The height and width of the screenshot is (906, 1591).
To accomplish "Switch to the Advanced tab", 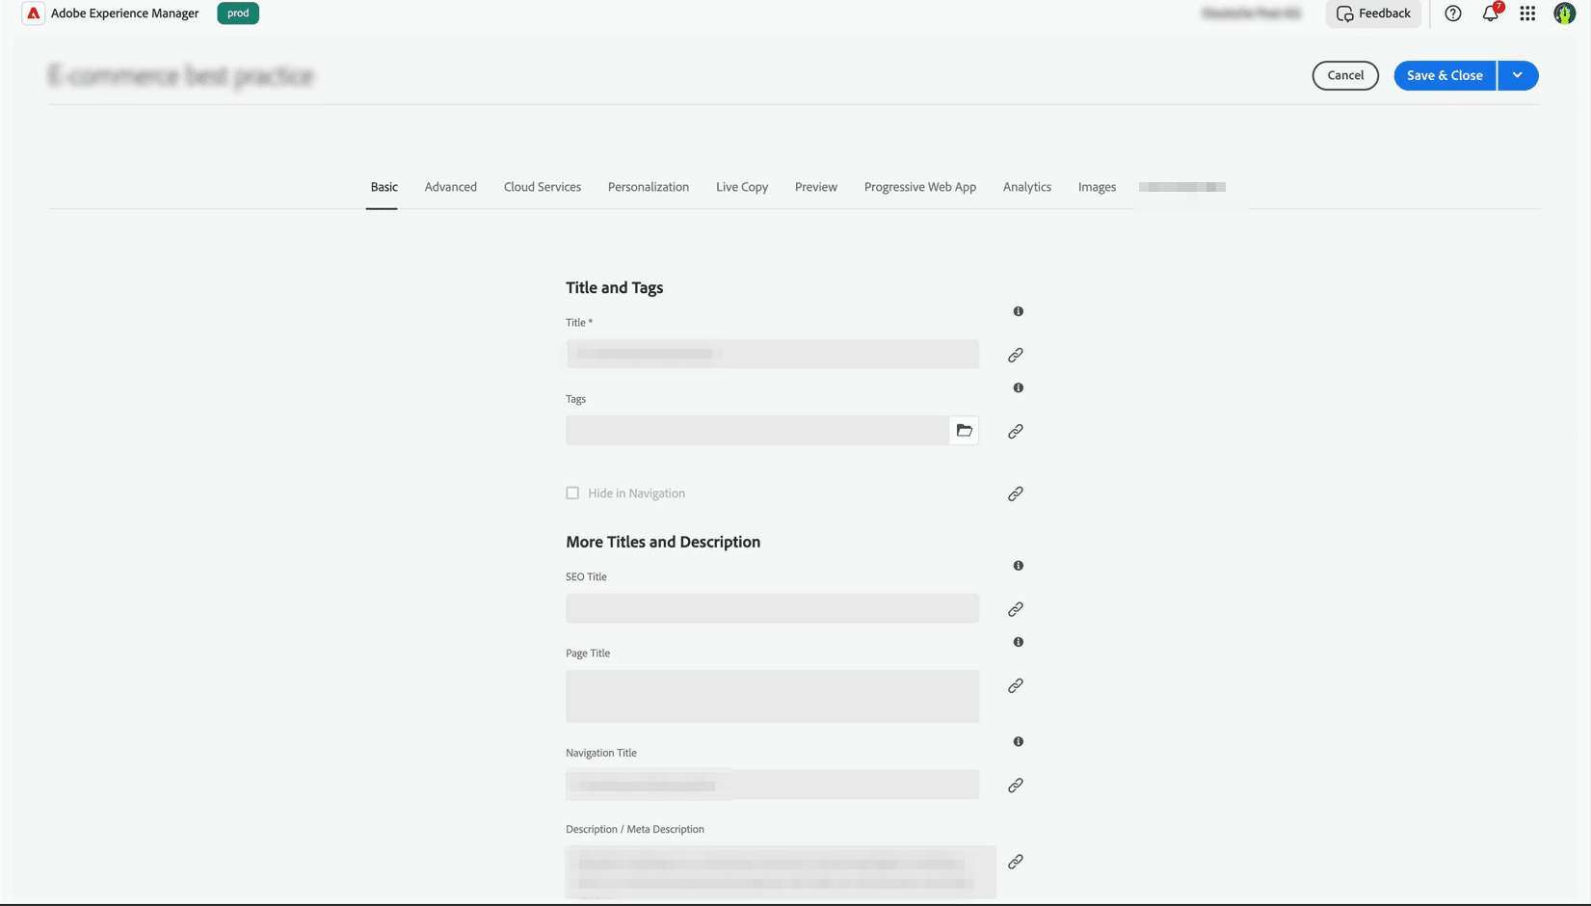I will pos(451,187).
